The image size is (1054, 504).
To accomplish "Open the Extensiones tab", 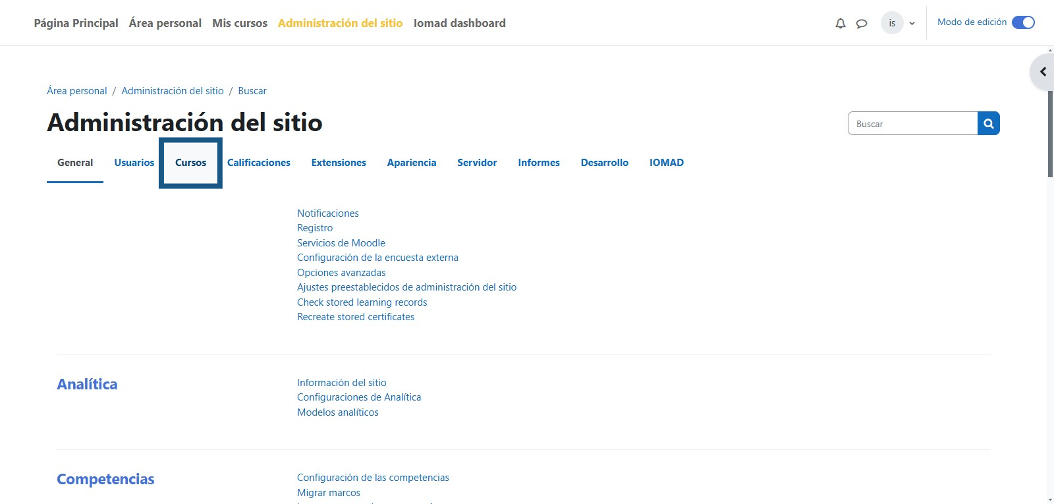I will pos(339,163).
